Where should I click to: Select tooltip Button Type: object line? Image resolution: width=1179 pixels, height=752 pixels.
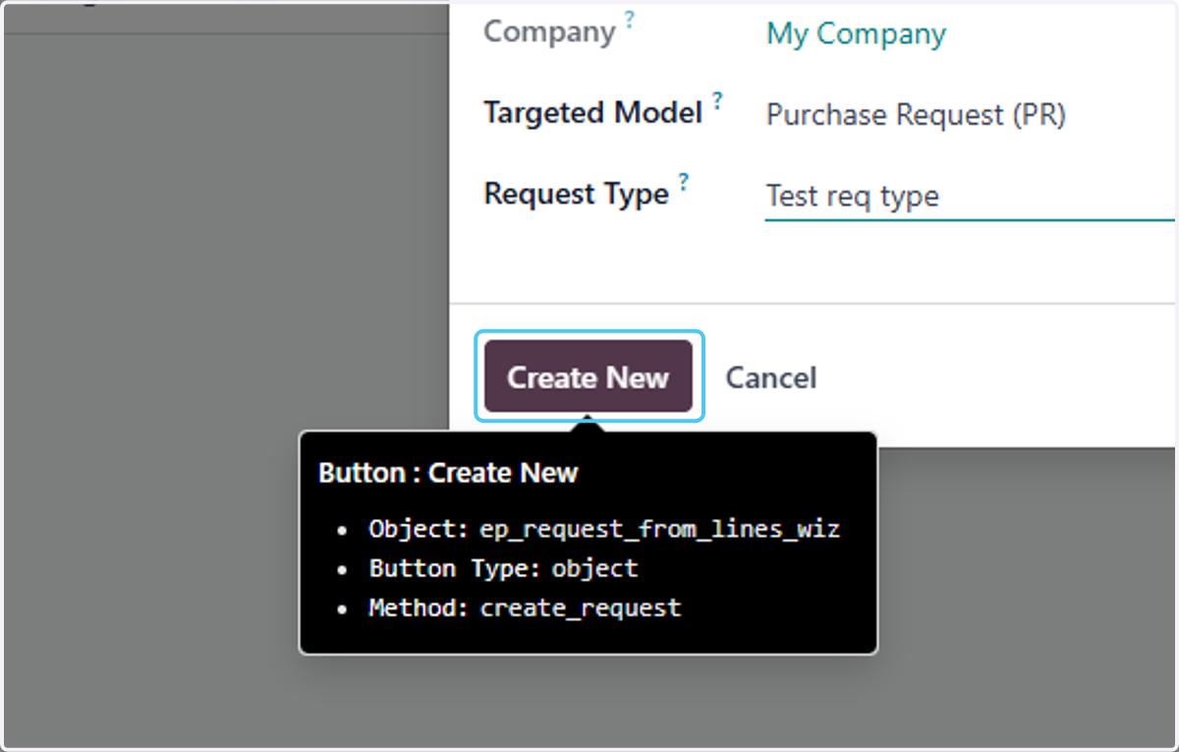pos(503,568)
